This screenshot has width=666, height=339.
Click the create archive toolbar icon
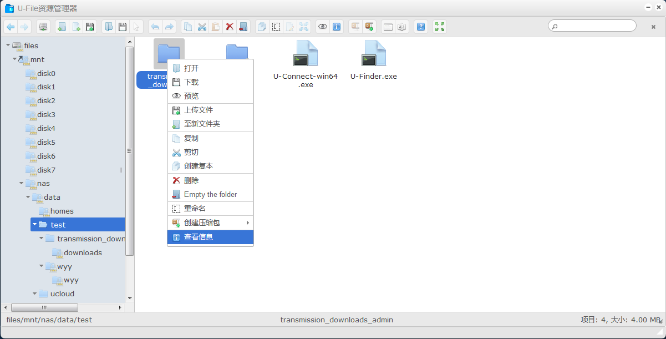[x=369, y=27]
